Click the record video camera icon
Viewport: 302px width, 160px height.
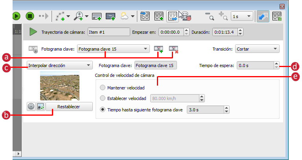point(186,16)
